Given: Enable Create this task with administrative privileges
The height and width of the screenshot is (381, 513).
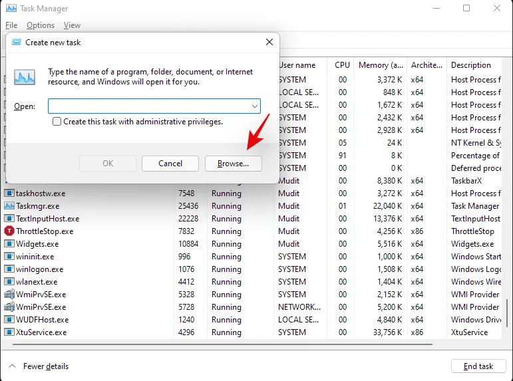Looking at the screenshot, I should pyautogui.click(x=57, y=122).
